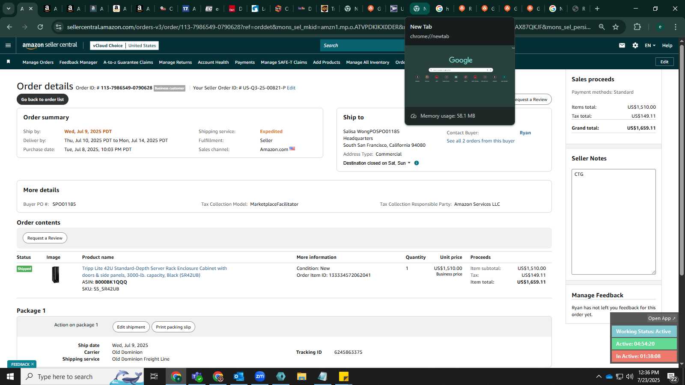Open the notification center icon
The image size is (685, 385).
[672, 377]
